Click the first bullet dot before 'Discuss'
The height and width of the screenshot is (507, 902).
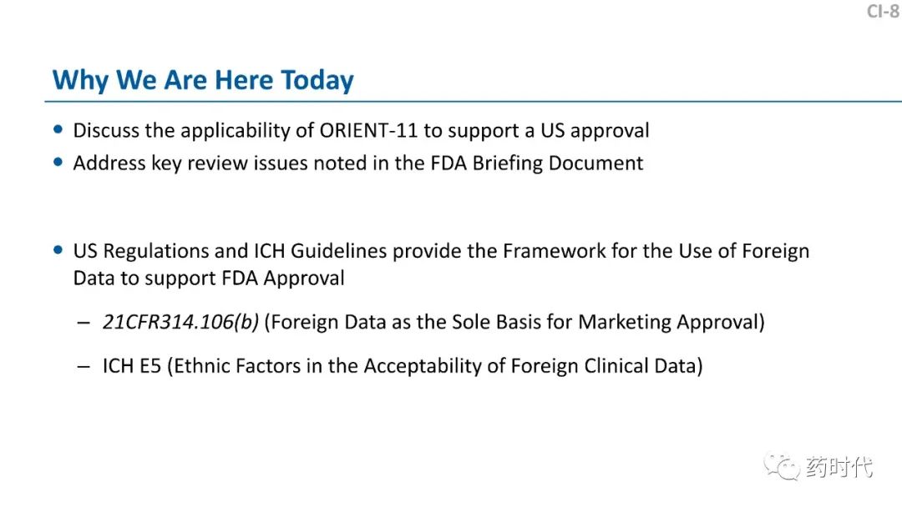pos(58,130)
